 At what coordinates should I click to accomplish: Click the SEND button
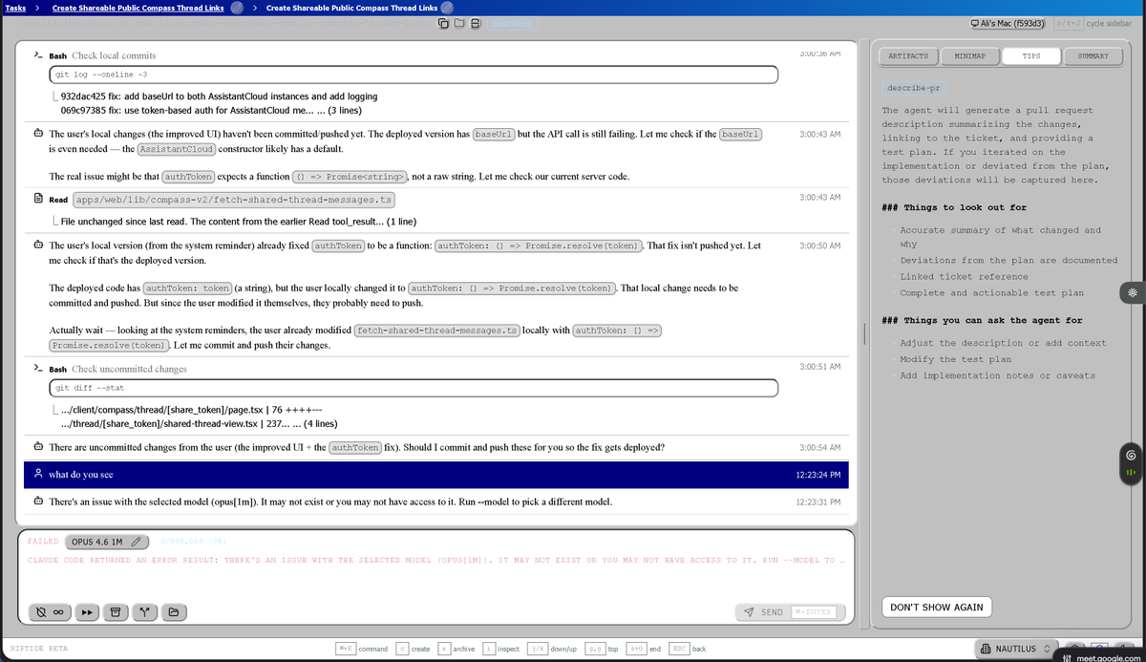point(790,612)
